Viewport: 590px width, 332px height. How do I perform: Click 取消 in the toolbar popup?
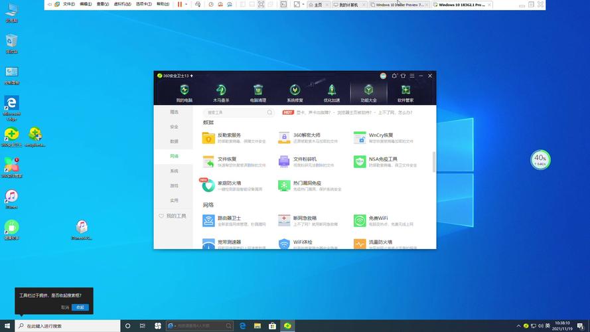pyautogui.click(x=65, y=307)
